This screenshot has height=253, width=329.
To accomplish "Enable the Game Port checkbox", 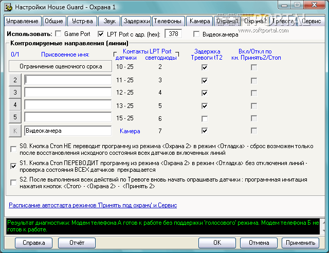I will [x=58, y=34].
